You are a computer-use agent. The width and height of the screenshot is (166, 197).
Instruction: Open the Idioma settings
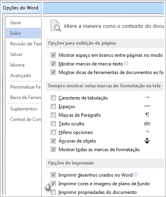pyautogui.click(x=17, y=65)
